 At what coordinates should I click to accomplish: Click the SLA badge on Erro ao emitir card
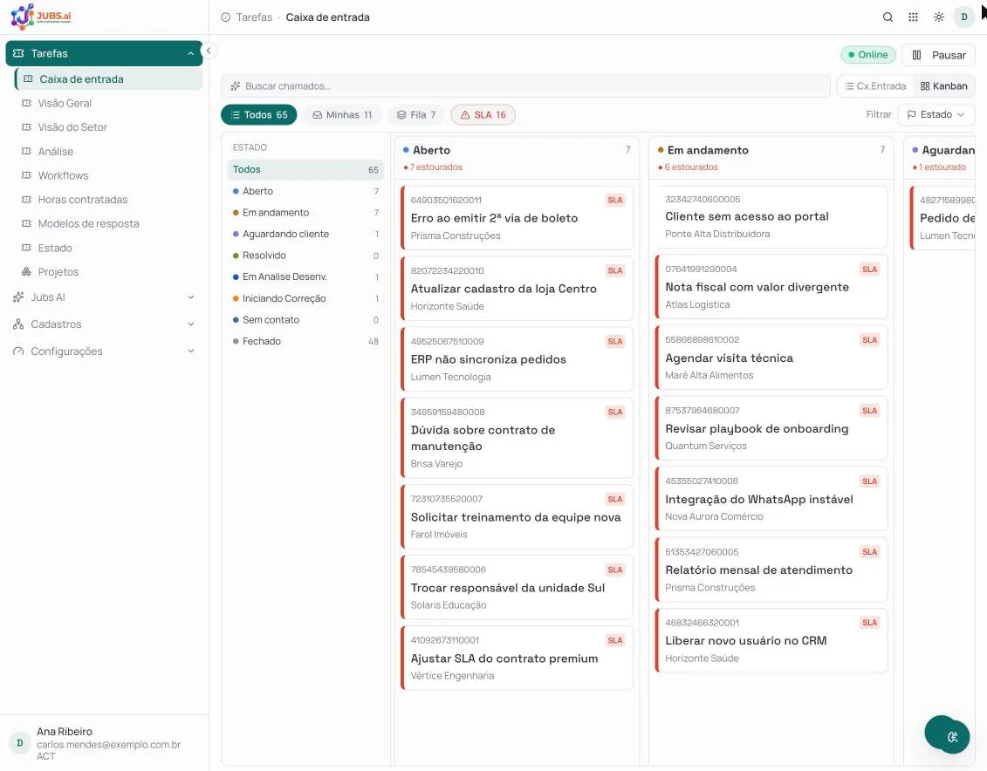tap(615, 200)
